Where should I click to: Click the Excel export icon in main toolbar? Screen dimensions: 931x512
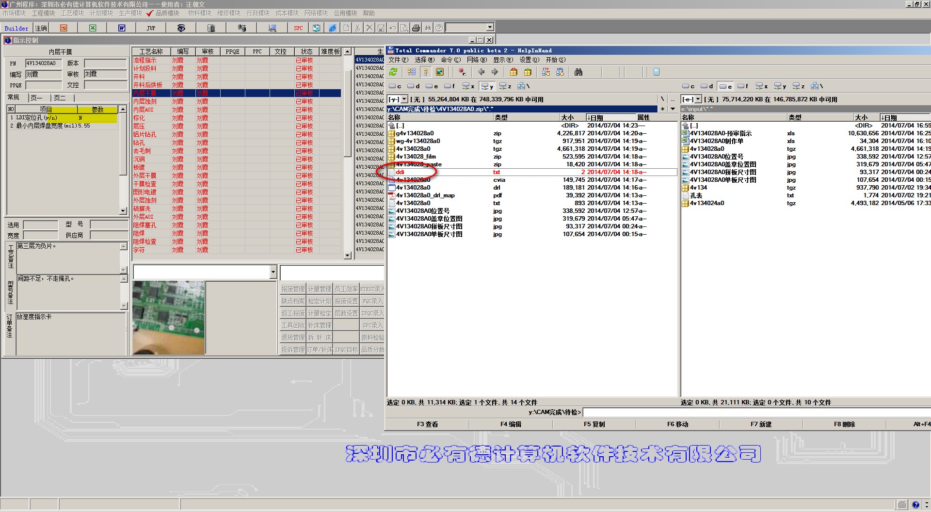(93, 28)
